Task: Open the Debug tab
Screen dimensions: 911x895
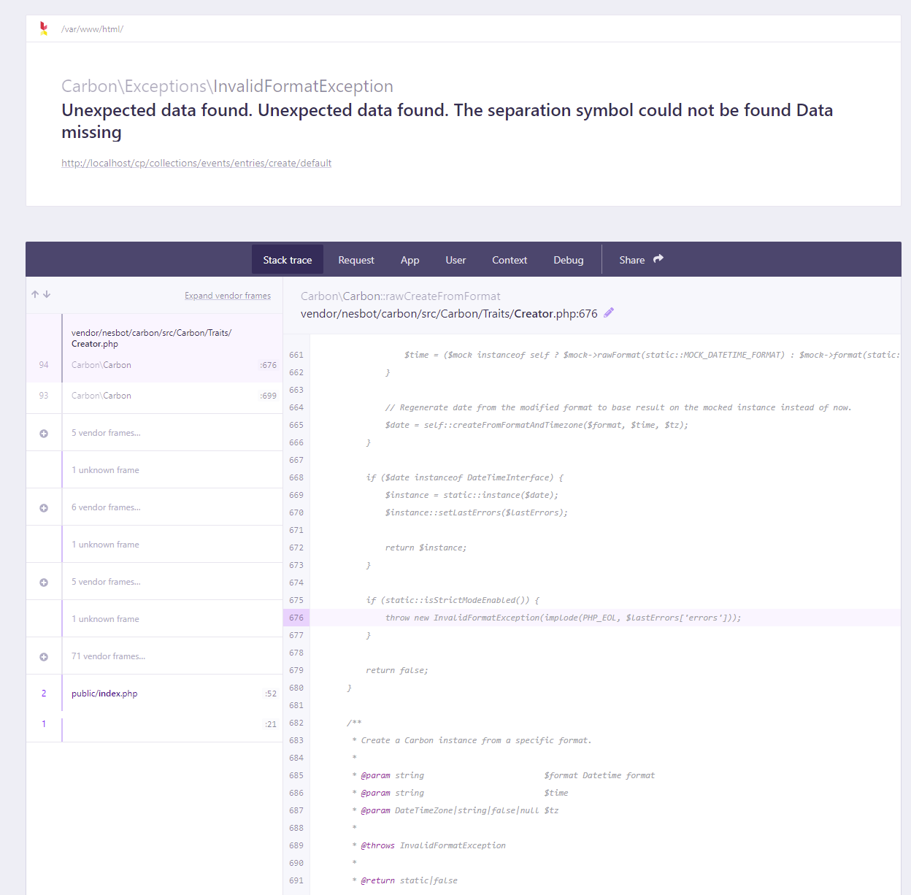Action: coord(568,259)
